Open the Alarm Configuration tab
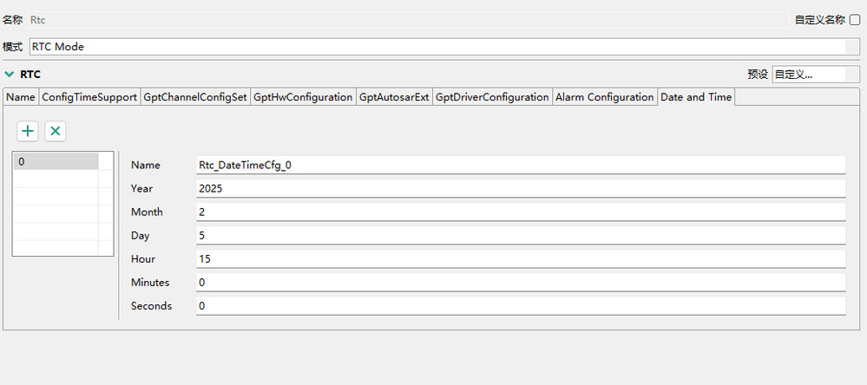The image size is (867, 385). 604,97
